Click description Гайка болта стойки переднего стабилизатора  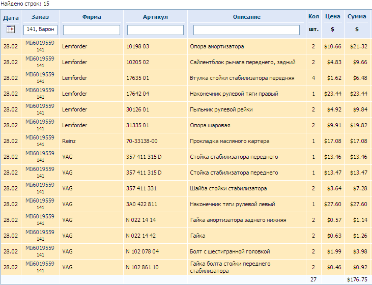click(x=230, y=267)
